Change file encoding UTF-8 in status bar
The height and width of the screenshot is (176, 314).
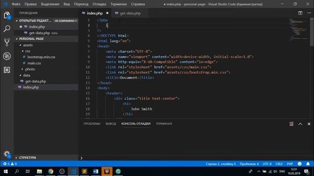pyautogui.click(x=267, y=164)
